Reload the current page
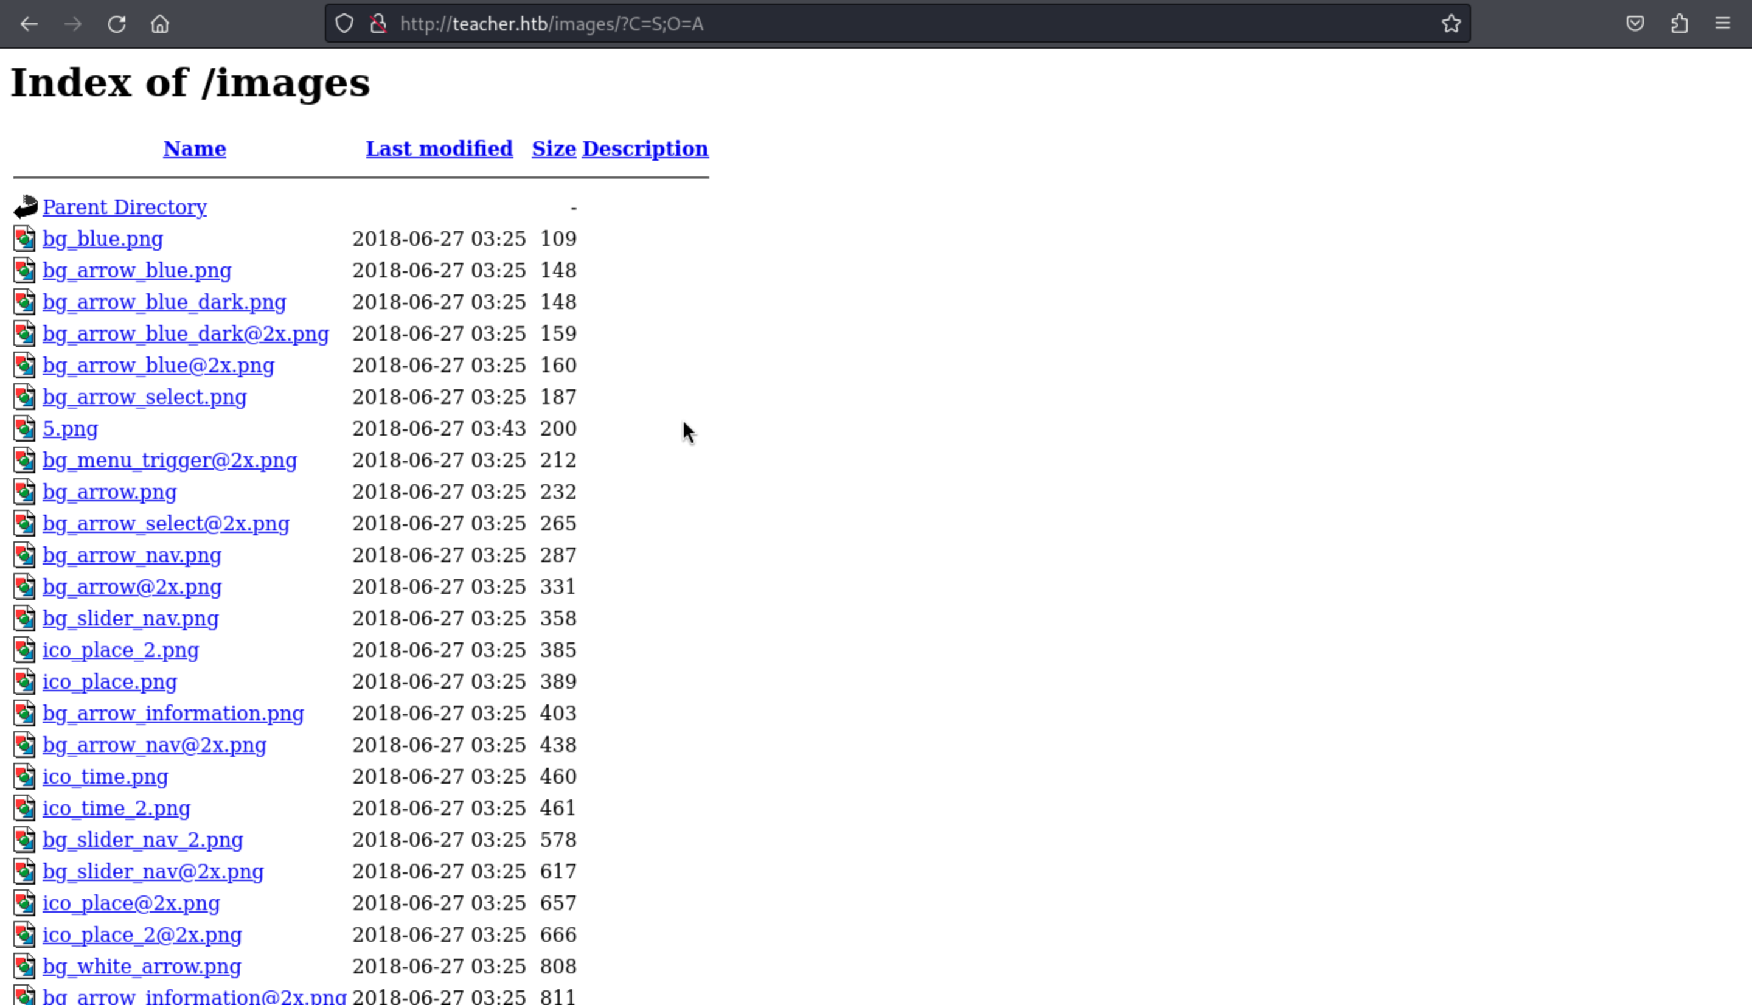 click(x=116, y=24)
